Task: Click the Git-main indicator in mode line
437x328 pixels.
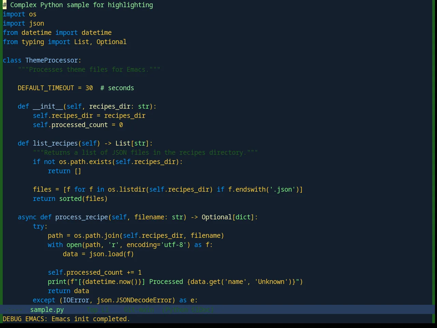Action: (139, 310)
